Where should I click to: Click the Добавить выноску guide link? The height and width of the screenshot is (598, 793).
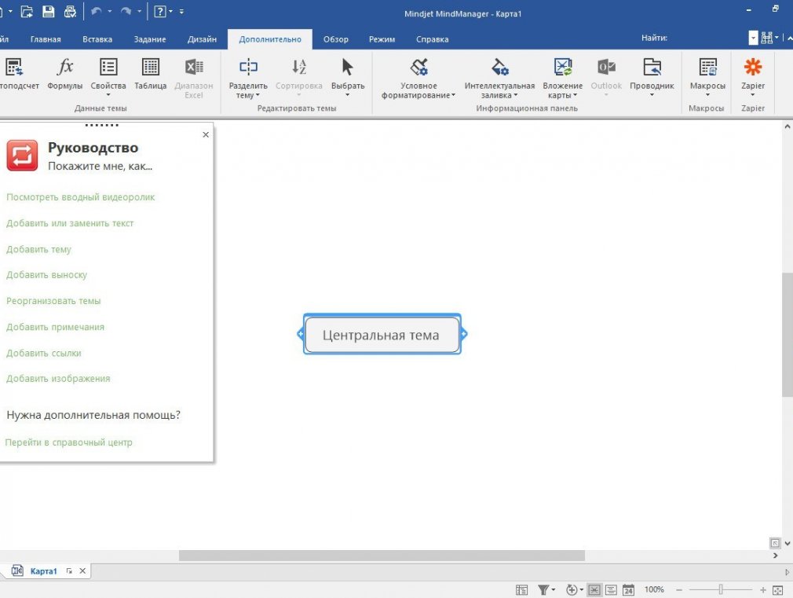[x=46, y=275]
